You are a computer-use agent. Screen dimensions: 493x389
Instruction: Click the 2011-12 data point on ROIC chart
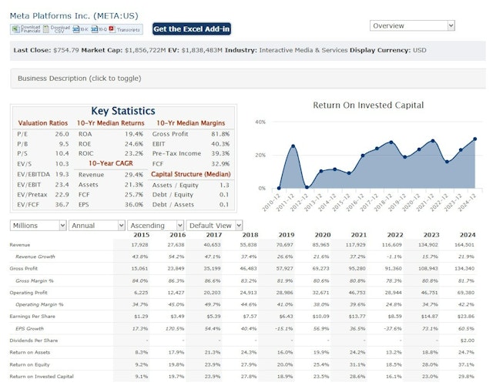[293, 146]
